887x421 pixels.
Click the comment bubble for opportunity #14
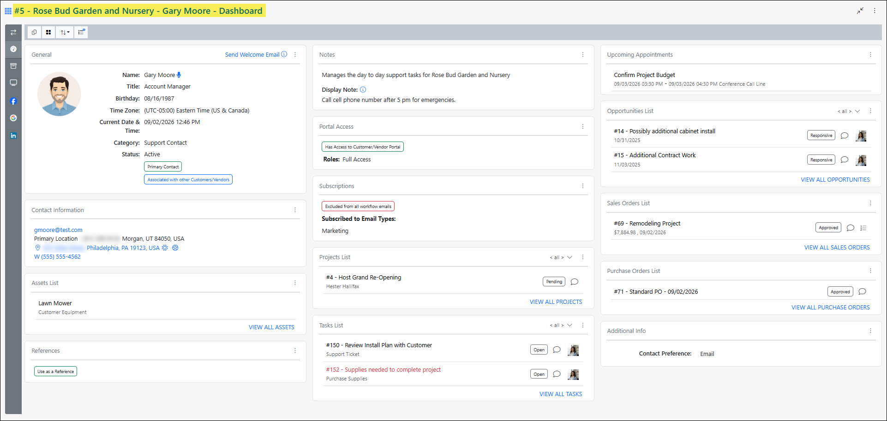pyautogui.click(x=845, y=136)
